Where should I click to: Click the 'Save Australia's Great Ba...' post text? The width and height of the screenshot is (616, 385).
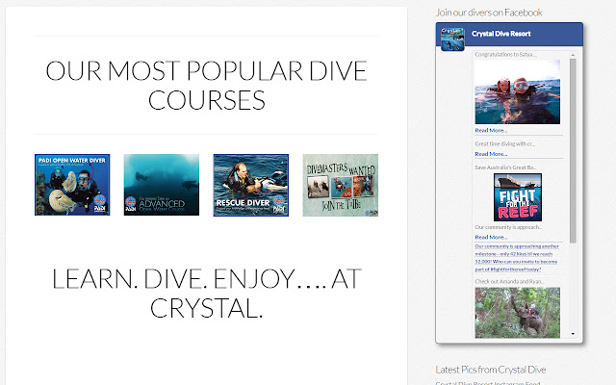pyautogui.click(x=505, y=167)
